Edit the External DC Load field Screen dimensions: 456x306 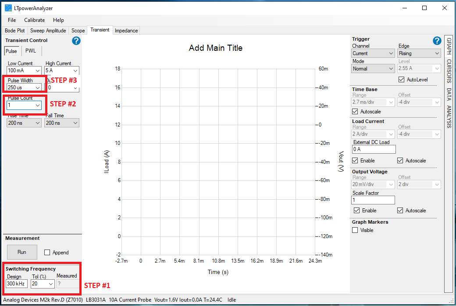(374, 149)
